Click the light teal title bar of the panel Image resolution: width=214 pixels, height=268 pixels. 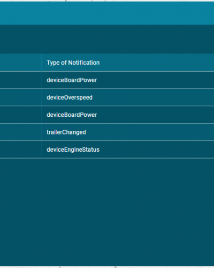pos(107,13)
